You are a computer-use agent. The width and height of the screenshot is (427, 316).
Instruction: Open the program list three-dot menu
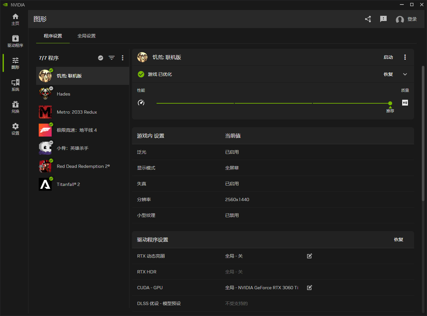tap(123, 58)
